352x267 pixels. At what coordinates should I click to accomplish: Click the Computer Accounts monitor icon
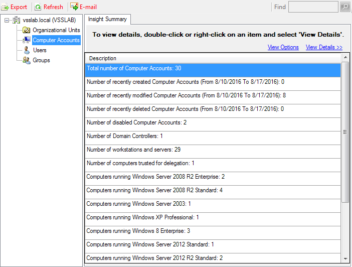coord(27,40)
